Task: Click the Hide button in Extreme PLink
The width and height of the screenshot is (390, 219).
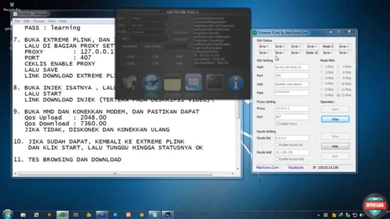Action: pos(335,146)
